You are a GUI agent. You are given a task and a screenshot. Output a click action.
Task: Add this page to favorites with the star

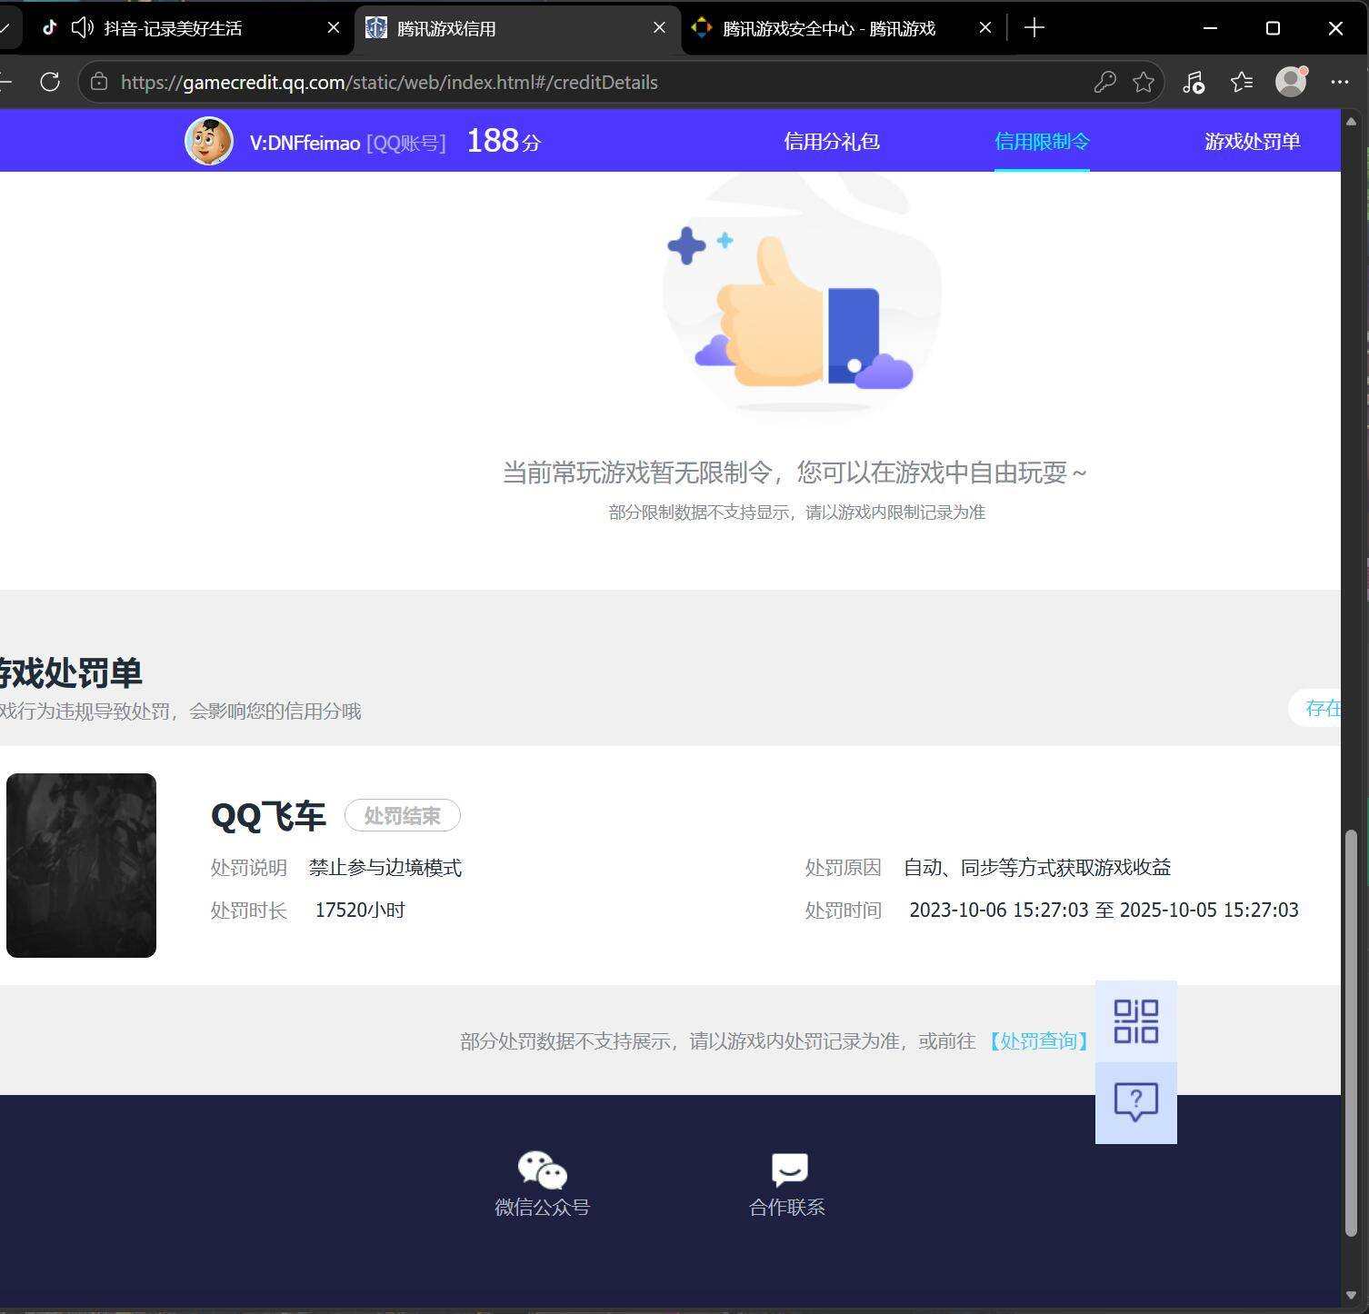pos(1144,82)
